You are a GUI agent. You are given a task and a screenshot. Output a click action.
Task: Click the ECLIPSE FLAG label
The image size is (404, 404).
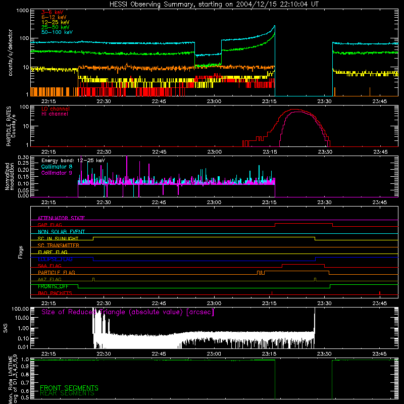coord(55,259)
